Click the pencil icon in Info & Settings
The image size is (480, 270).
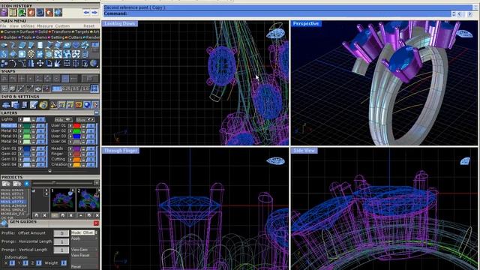[34, 105]
